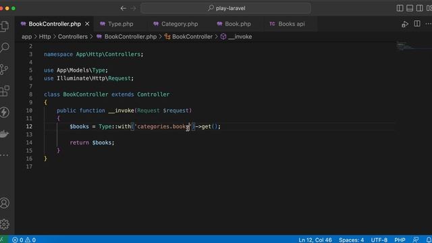
Task: Click 'use Illuminate\Http\Request;' line
Action: click(x=88, y=78)
